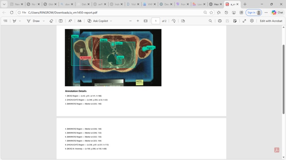
Task: Close the Lov tab
Action: pos(204,4)
